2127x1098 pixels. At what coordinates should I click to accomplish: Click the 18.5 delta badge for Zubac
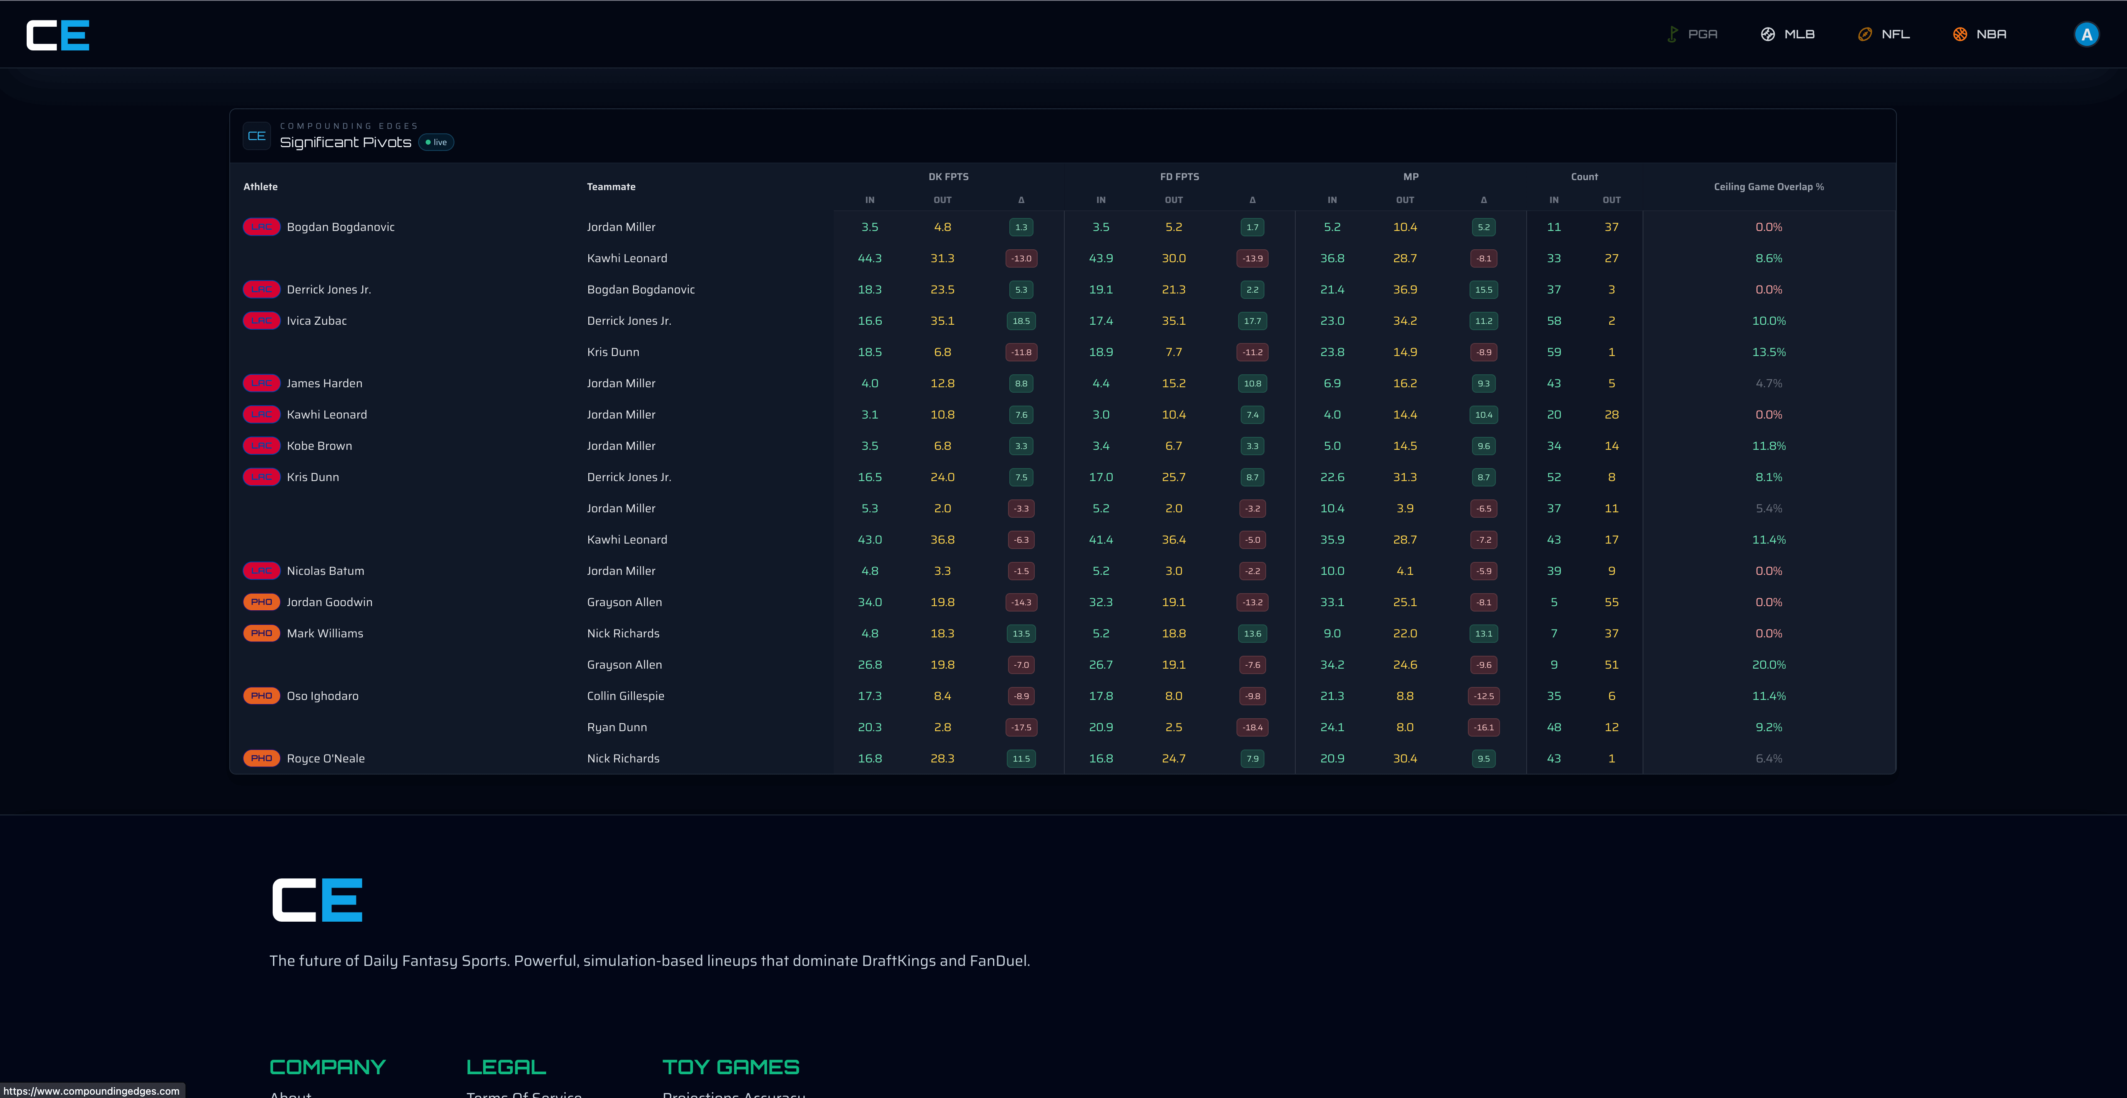point(1021,321)
